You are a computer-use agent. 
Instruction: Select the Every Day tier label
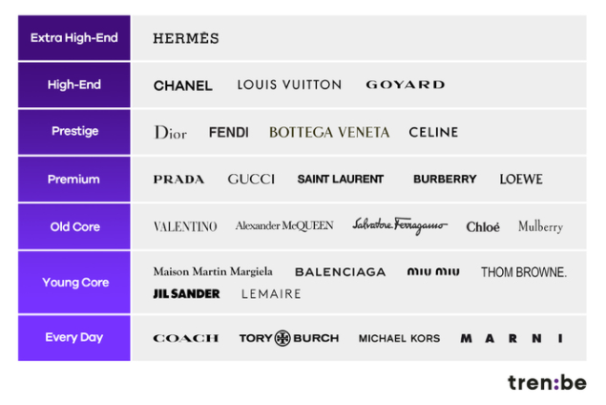pyautogui.click(x=74, y=338)
